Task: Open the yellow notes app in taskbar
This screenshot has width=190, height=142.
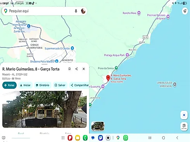Action: [78, 138]
